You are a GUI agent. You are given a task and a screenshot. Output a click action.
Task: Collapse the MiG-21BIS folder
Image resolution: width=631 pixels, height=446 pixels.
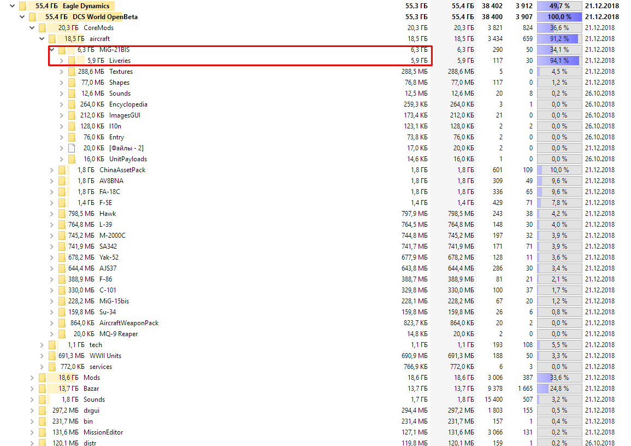tap(52, 50)
